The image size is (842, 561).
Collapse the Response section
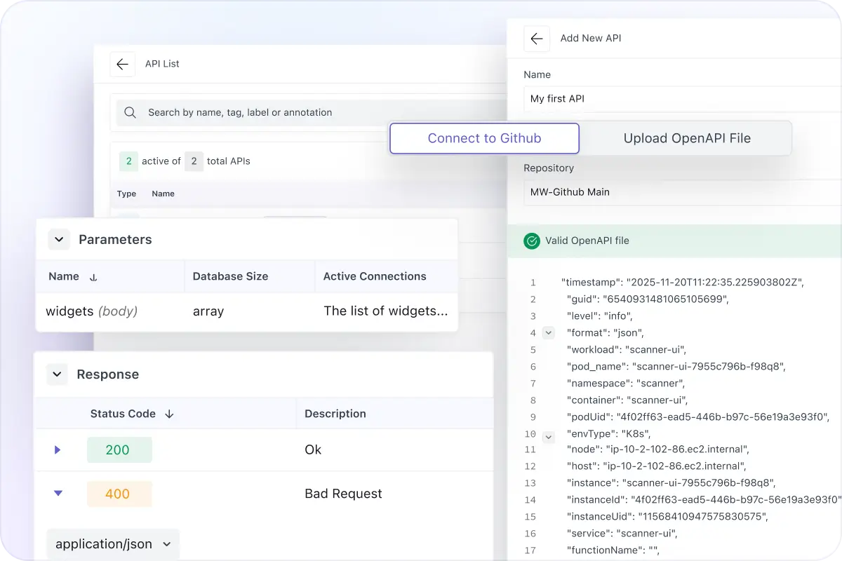point(57,374)
